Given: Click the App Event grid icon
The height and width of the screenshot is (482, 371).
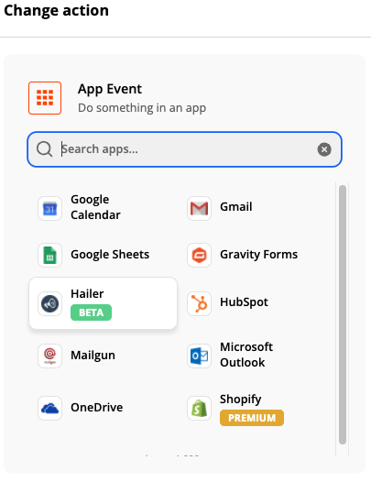Looking at the screenshot, I should tap(45, 98).
